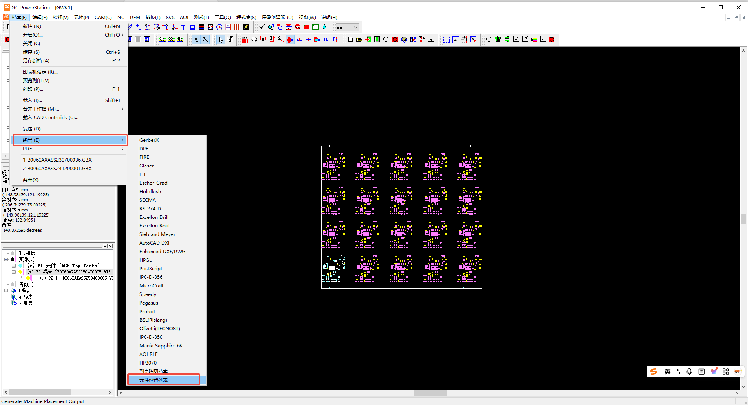Click the pink color bar of P2.1 layer
Screen dimensions: 748x405
tap(32, 278)
